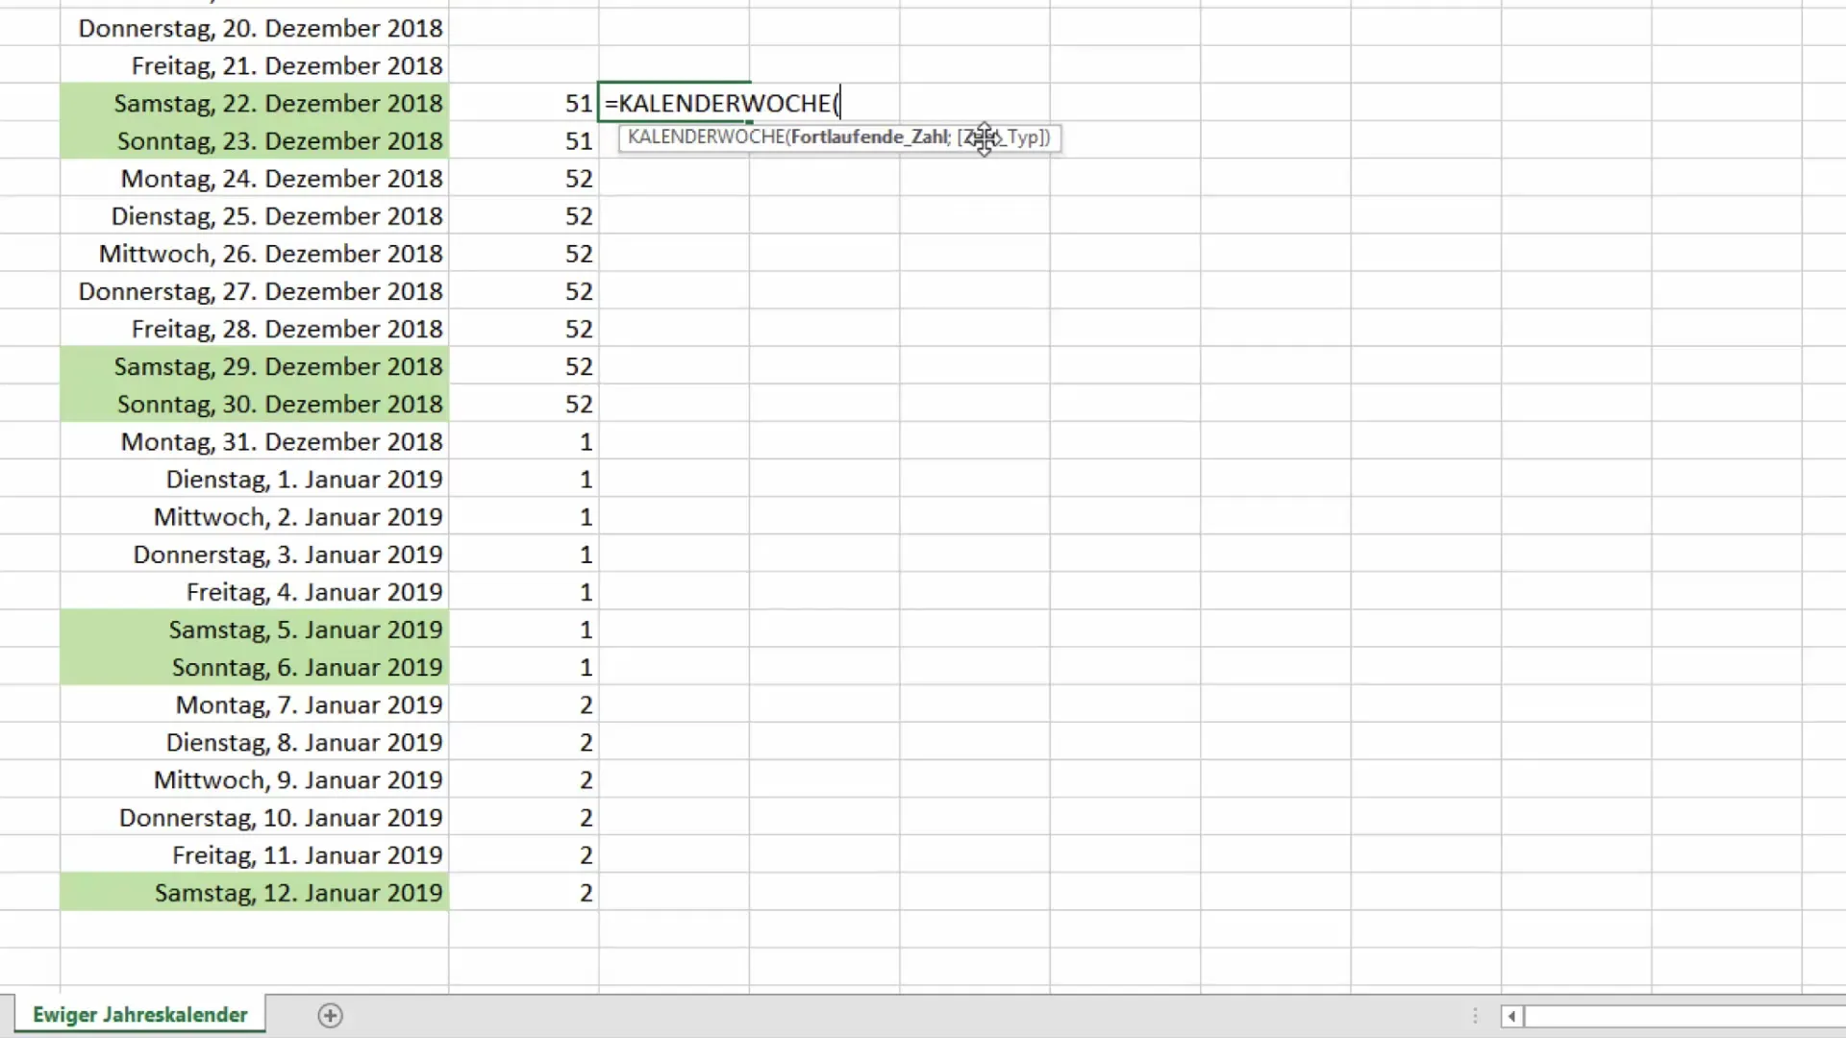This screenshot has width=1846, height=1038.
Task: Select cell Freitag, 4. Januar 2019
Action: pyautogui.click(x=255, y=591)
